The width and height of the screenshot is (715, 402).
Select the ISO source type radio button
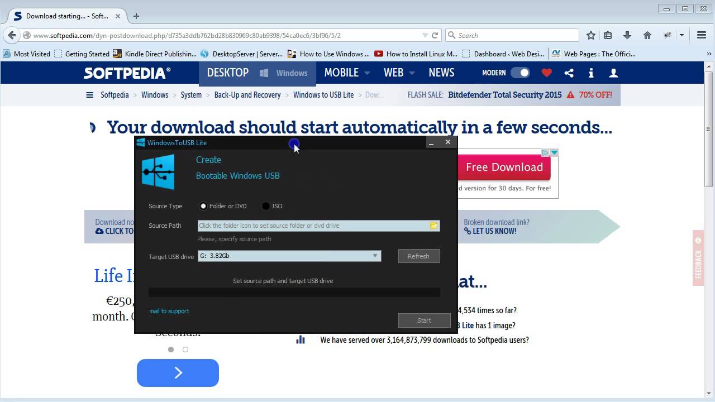[x=266, y=206]
